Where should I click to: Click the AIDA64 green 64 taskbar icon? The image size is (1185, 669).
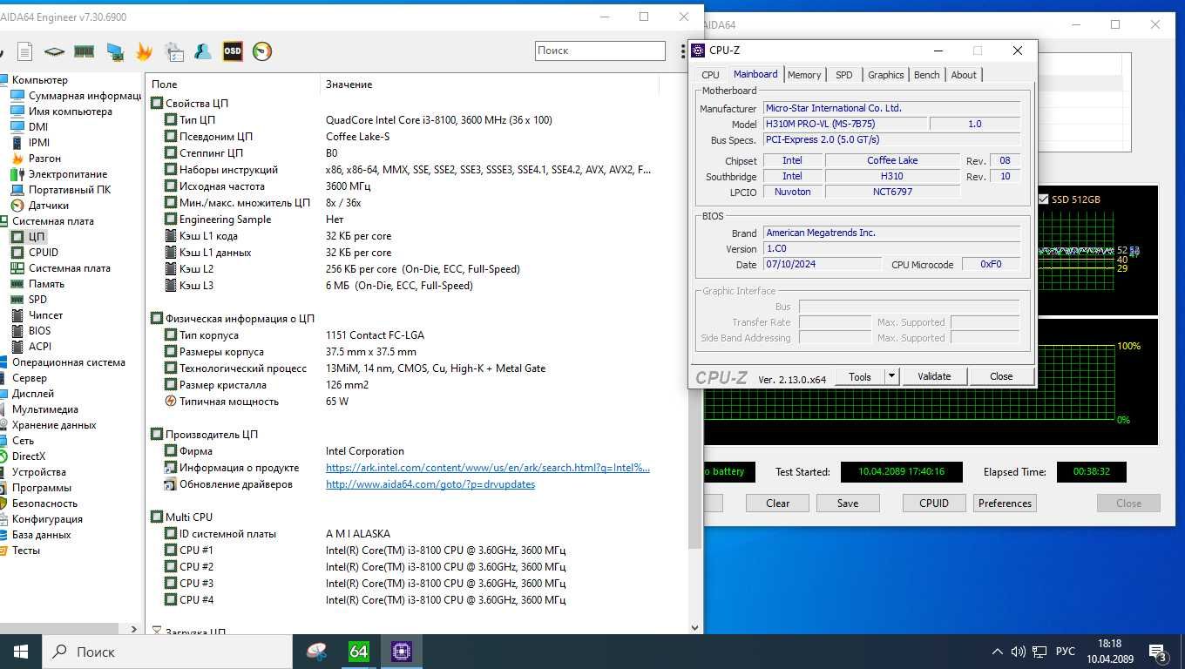pos(359,652)
